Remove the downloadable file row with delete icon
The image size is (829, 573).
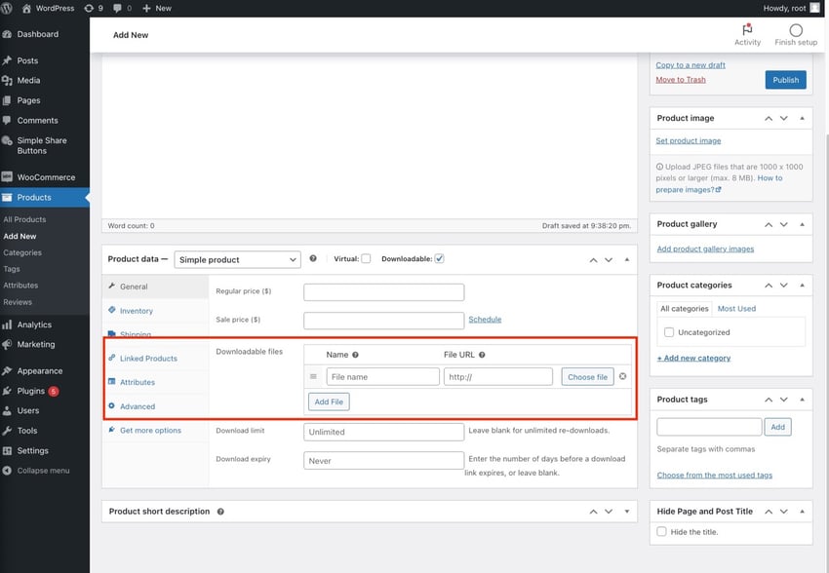coord(623,376)
